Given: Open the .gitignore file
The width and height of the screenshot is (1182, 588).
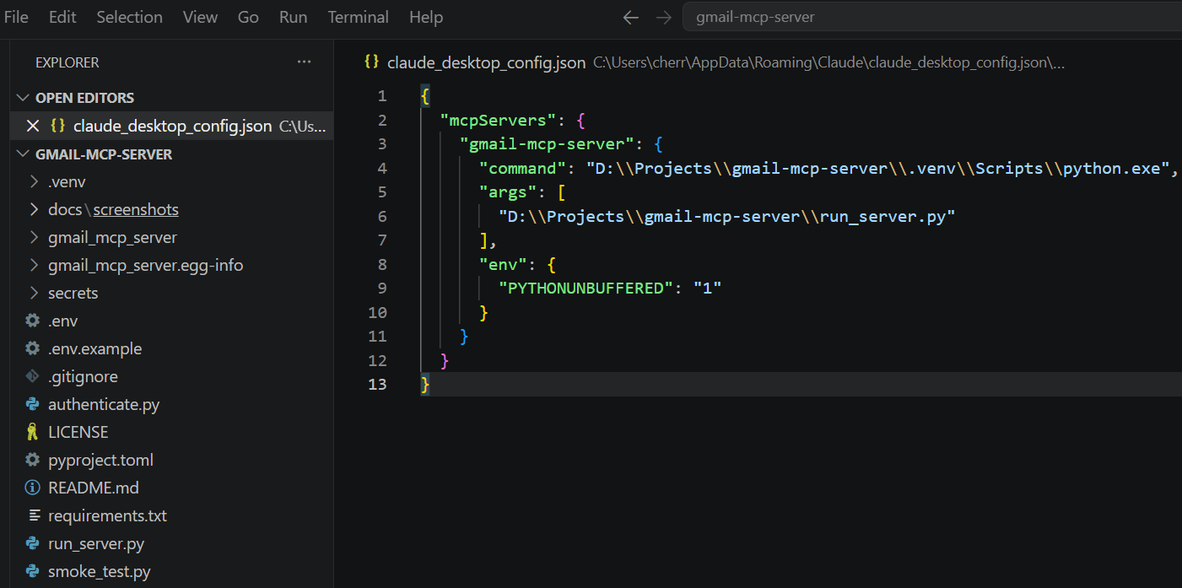Looking at the screenshot, I should tap(83, 376).
